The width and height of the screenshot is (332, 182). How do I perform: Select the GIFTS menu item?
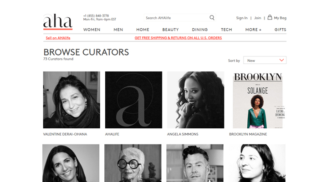tap(281, 30)
